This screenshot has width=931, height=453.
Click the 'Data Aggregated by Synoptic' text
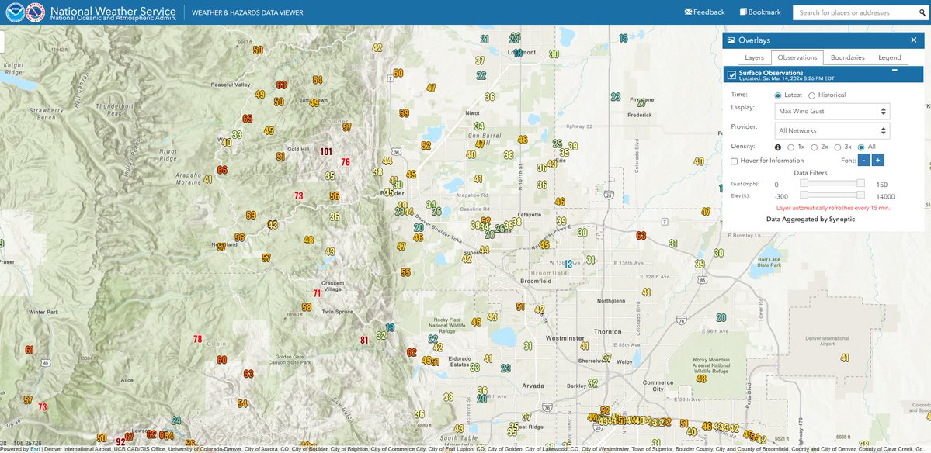pyautogui.click(x=811, y=220)
